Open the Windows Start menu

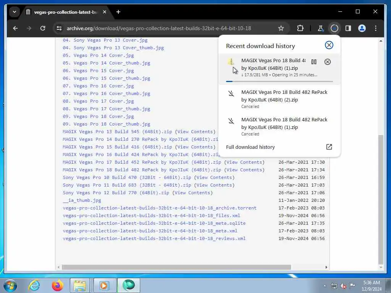pyautogui.click(x=10, y=285)
